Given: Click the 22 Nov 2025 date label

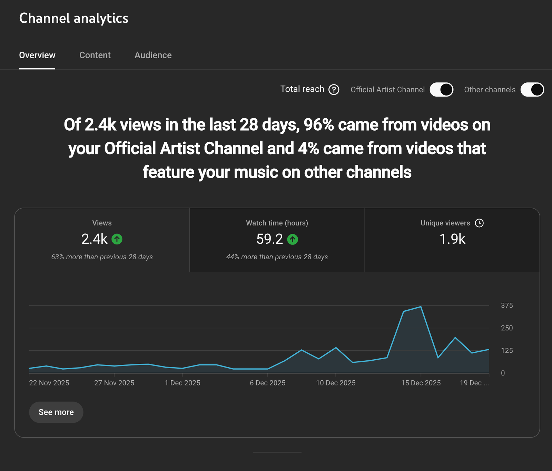Looking at the screenshot, I should pos(49,383).
